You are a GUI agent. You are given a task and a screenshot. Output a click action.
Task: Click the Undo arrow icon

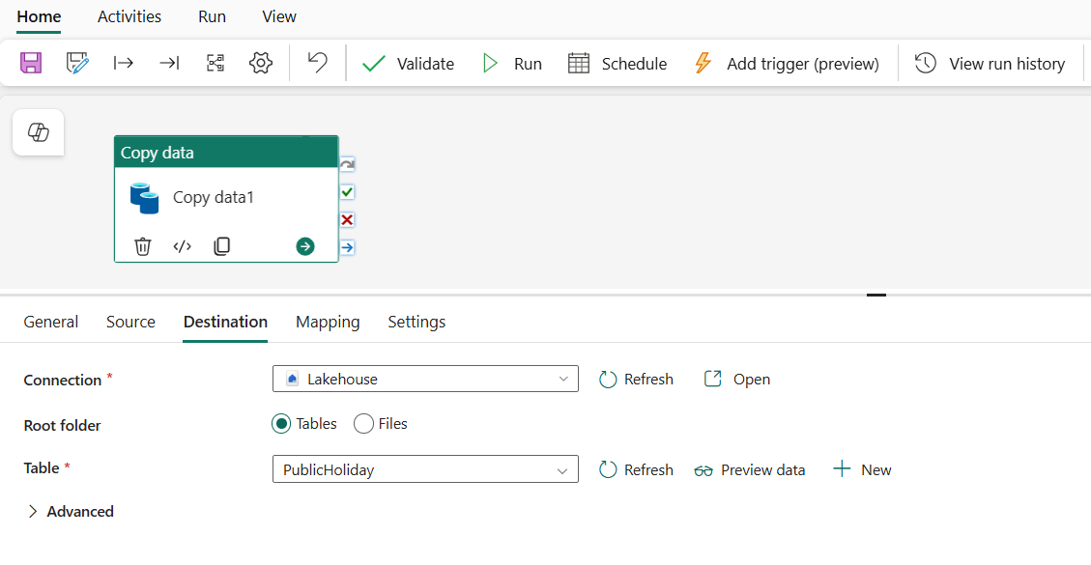pos(317,63)
